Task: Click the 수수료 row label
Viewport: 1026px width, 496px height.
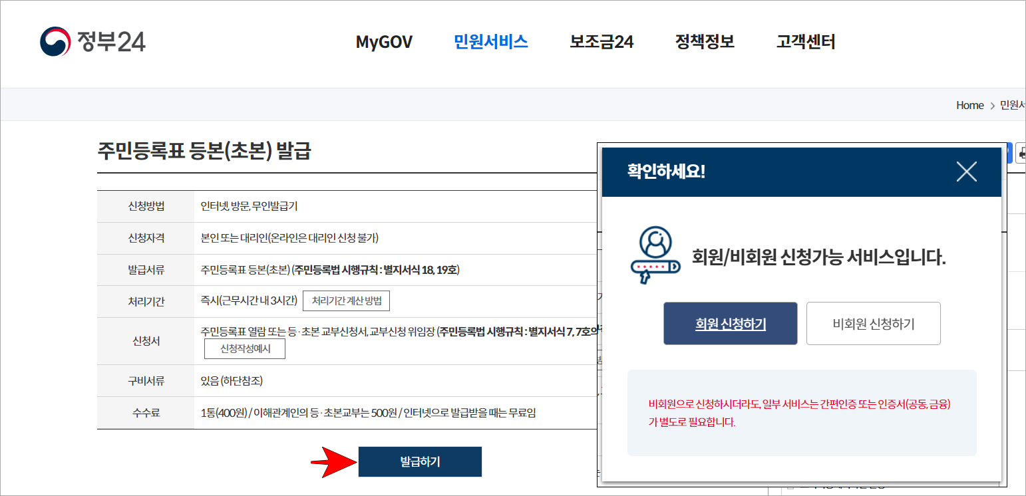Action: tap(146, 413)
